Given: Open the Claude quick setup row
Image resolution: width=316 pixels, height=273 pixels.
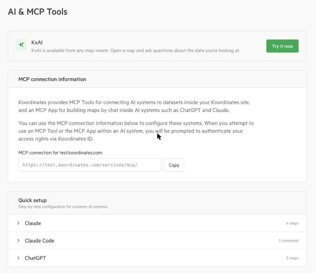Looking at the screenshot, I should (x=157, y=223).
